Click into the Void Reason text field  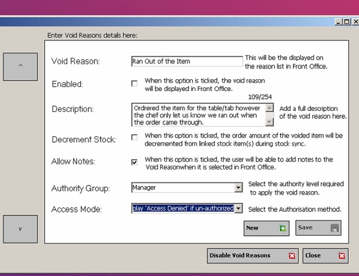(x=187, y=61)
